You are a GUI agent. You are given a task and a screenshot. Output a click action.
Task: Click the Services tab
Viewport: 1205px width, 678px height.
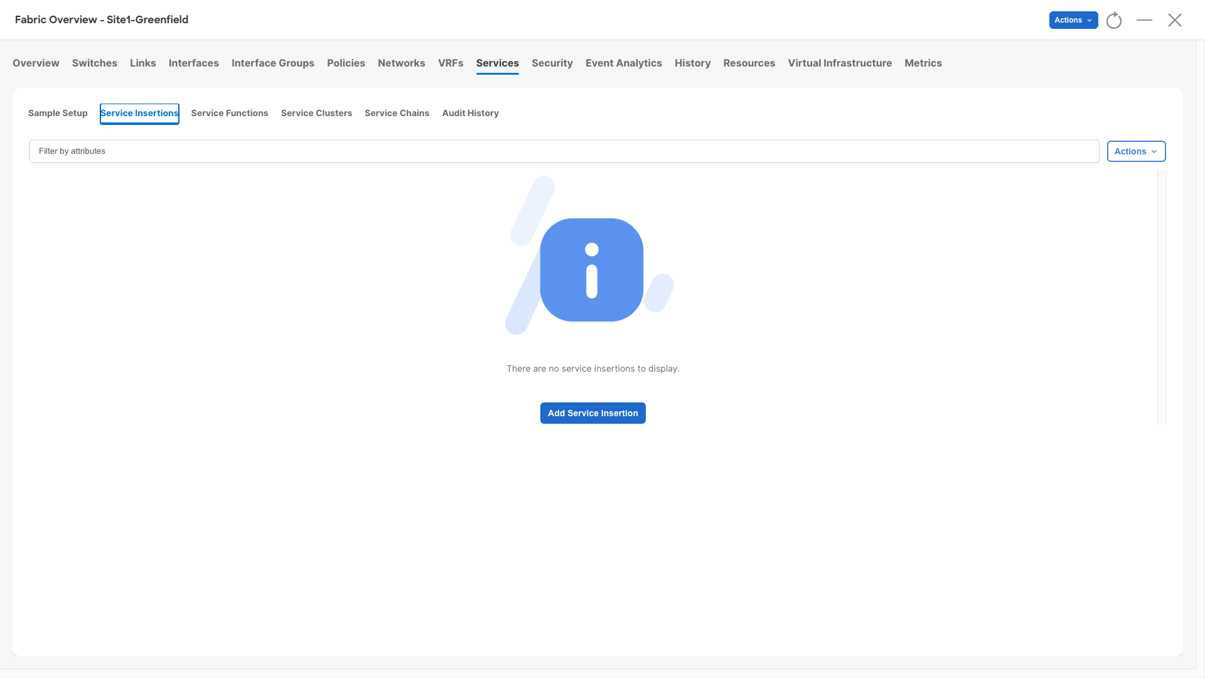tap(498, 63)
